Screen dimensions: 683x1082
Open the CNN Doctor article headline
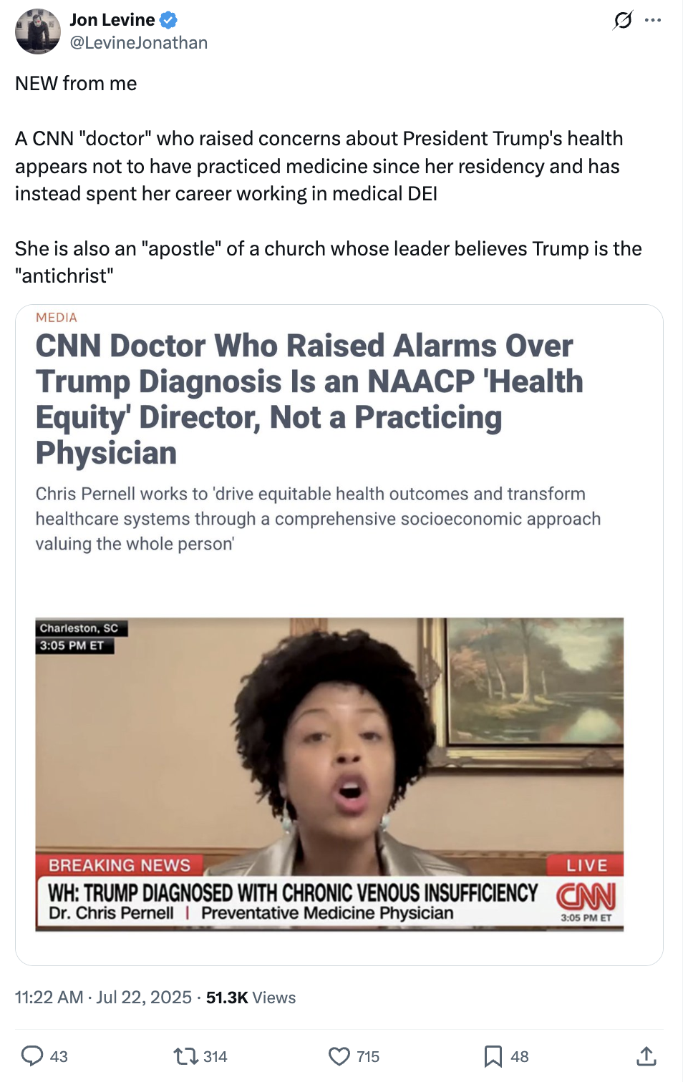pyautogui.click(x=309, y=399)
